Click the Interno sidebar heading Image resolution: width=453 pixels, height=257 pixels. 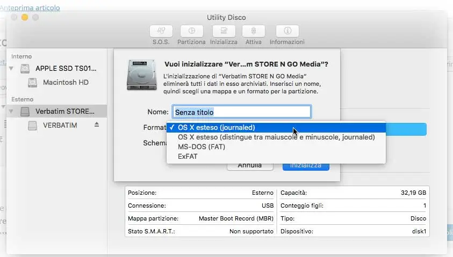pyautogui.click(x=21, y=56)
